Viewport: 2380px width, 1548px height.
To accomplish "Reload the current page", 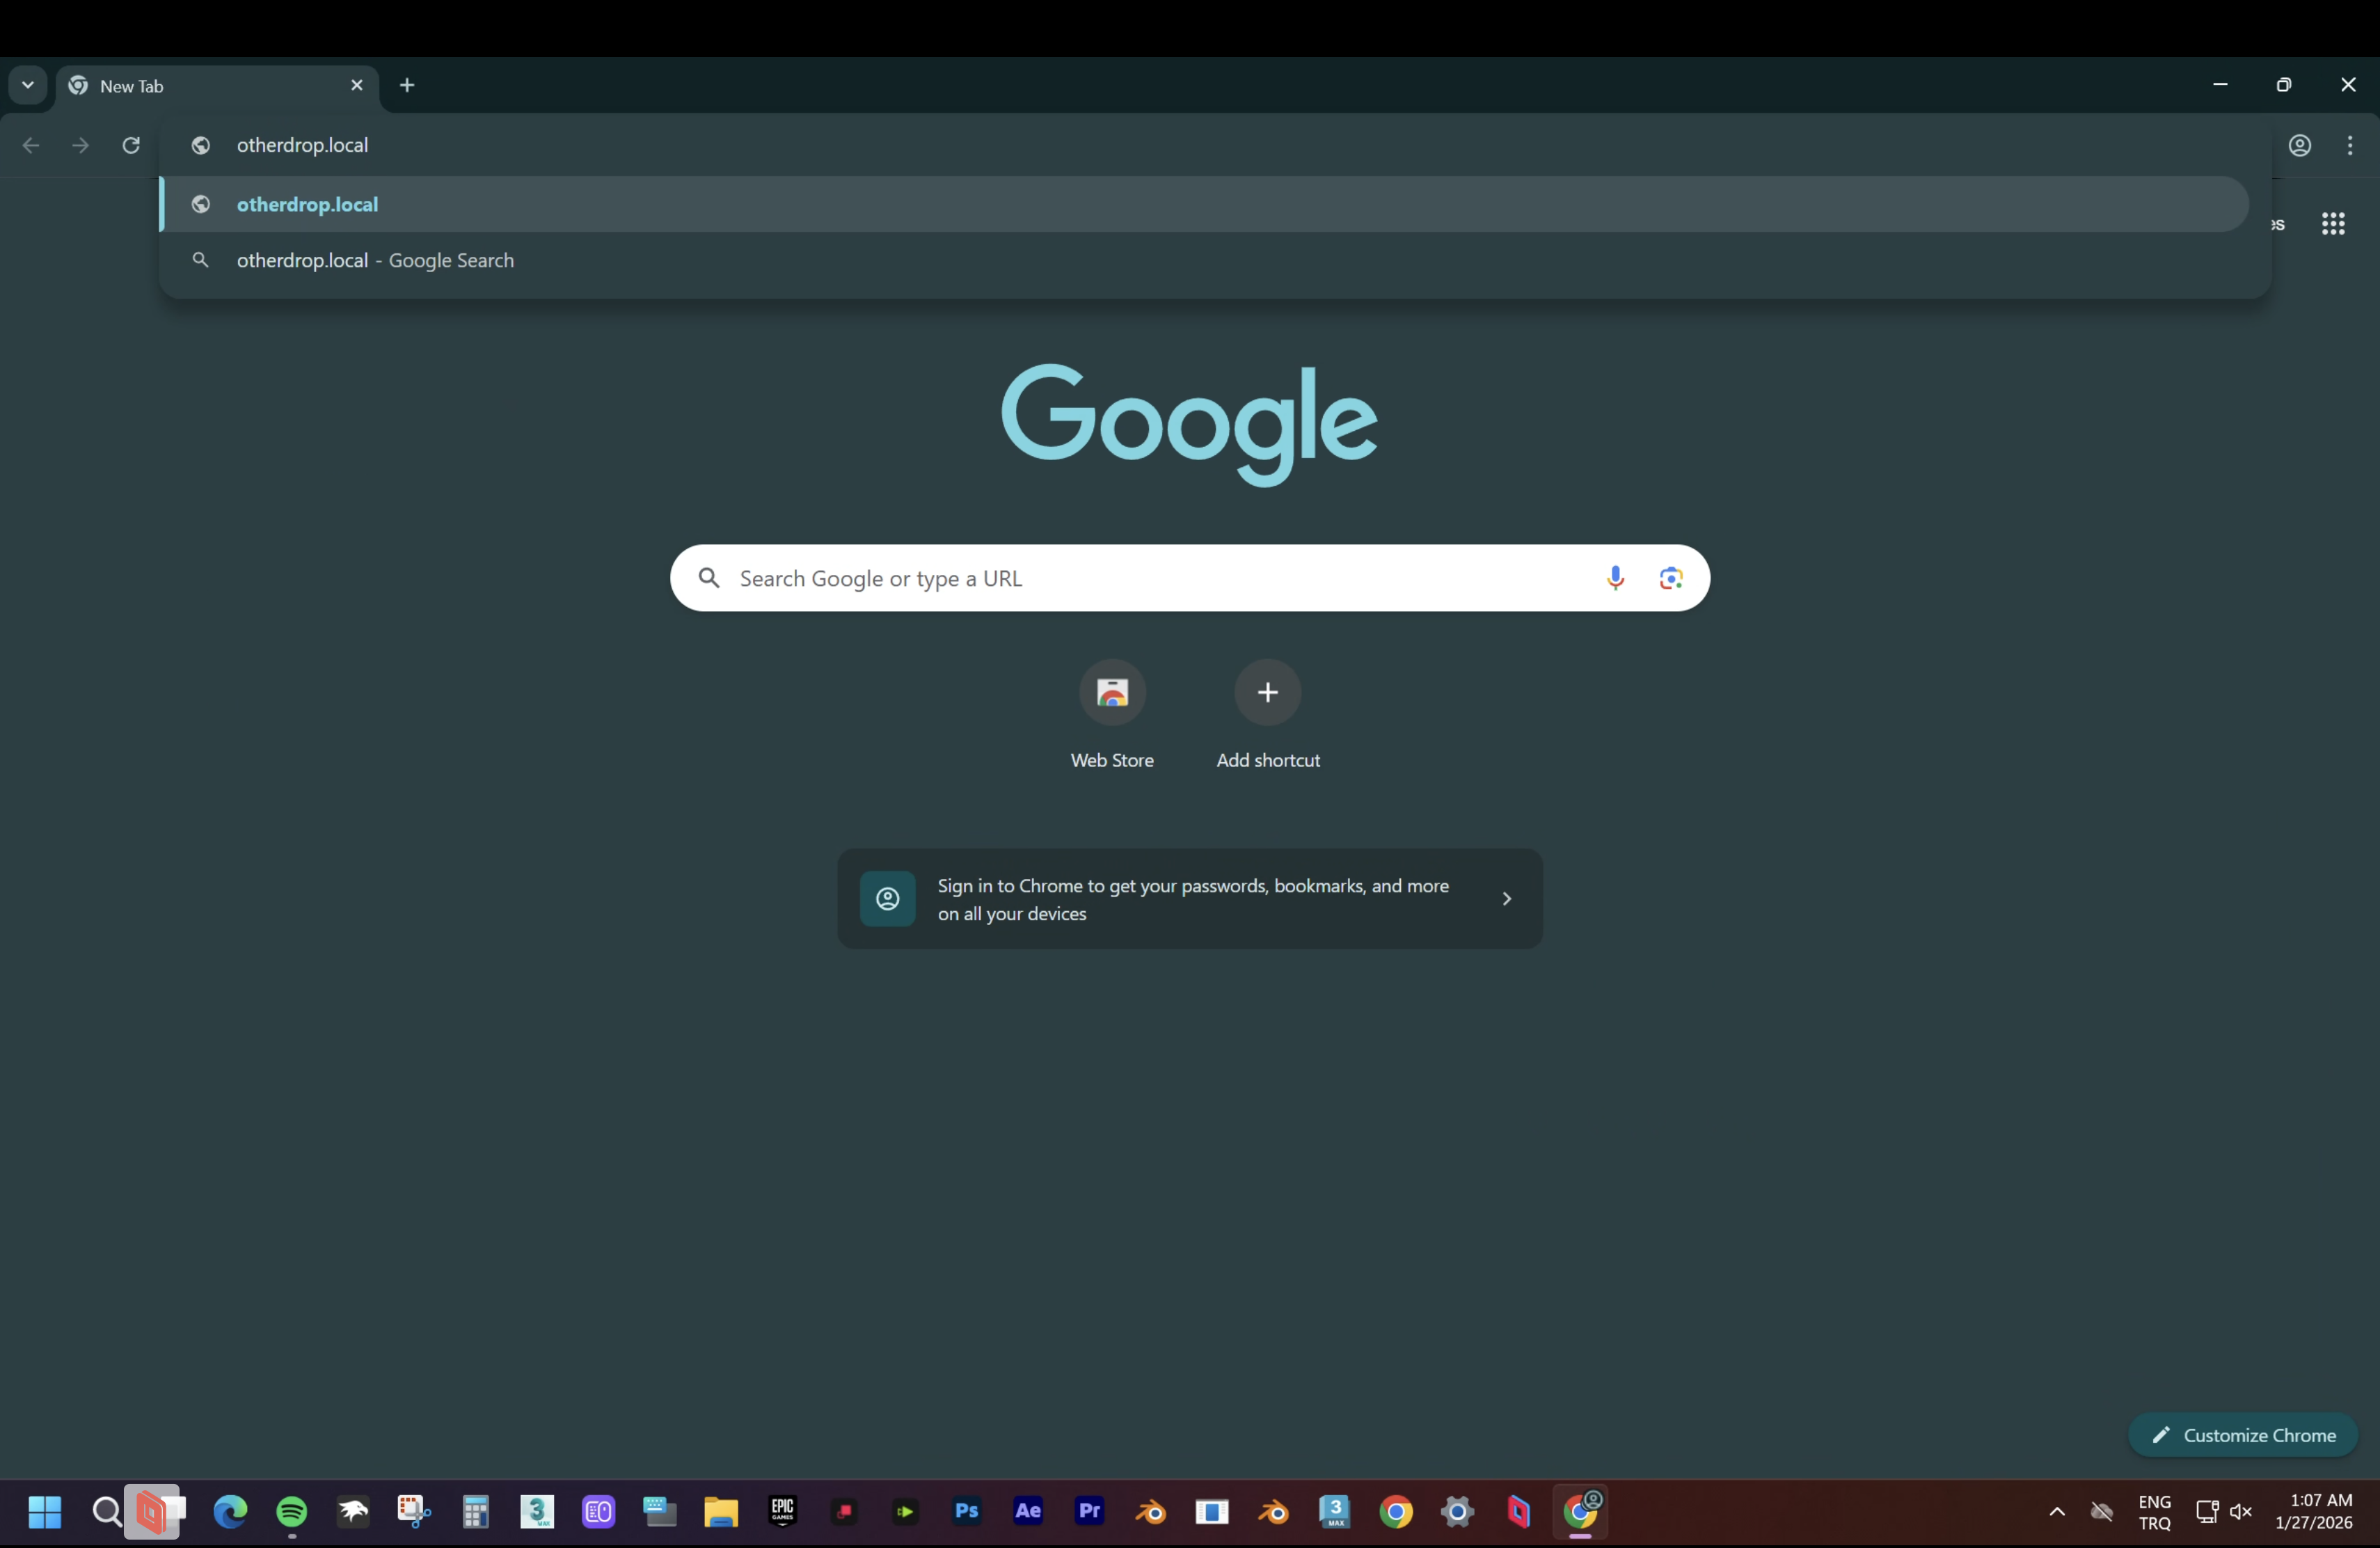I will tap(131, 145).
